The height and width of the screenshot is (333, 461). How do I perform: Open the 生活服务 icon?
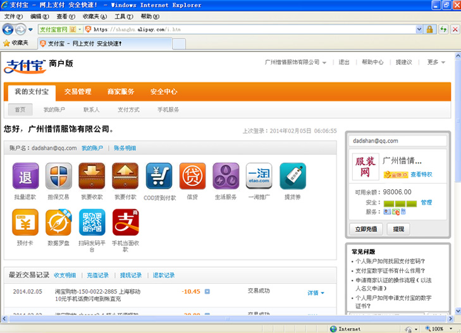pos(226,176)
